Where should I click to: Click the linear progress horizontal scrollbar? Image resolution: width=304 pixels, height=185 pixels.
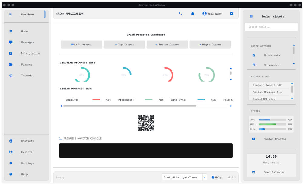pyautogui.click(x=130, y=106)
